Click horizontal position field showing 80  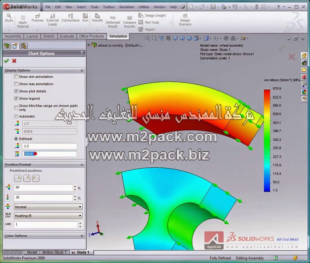(x=43, y=187)
